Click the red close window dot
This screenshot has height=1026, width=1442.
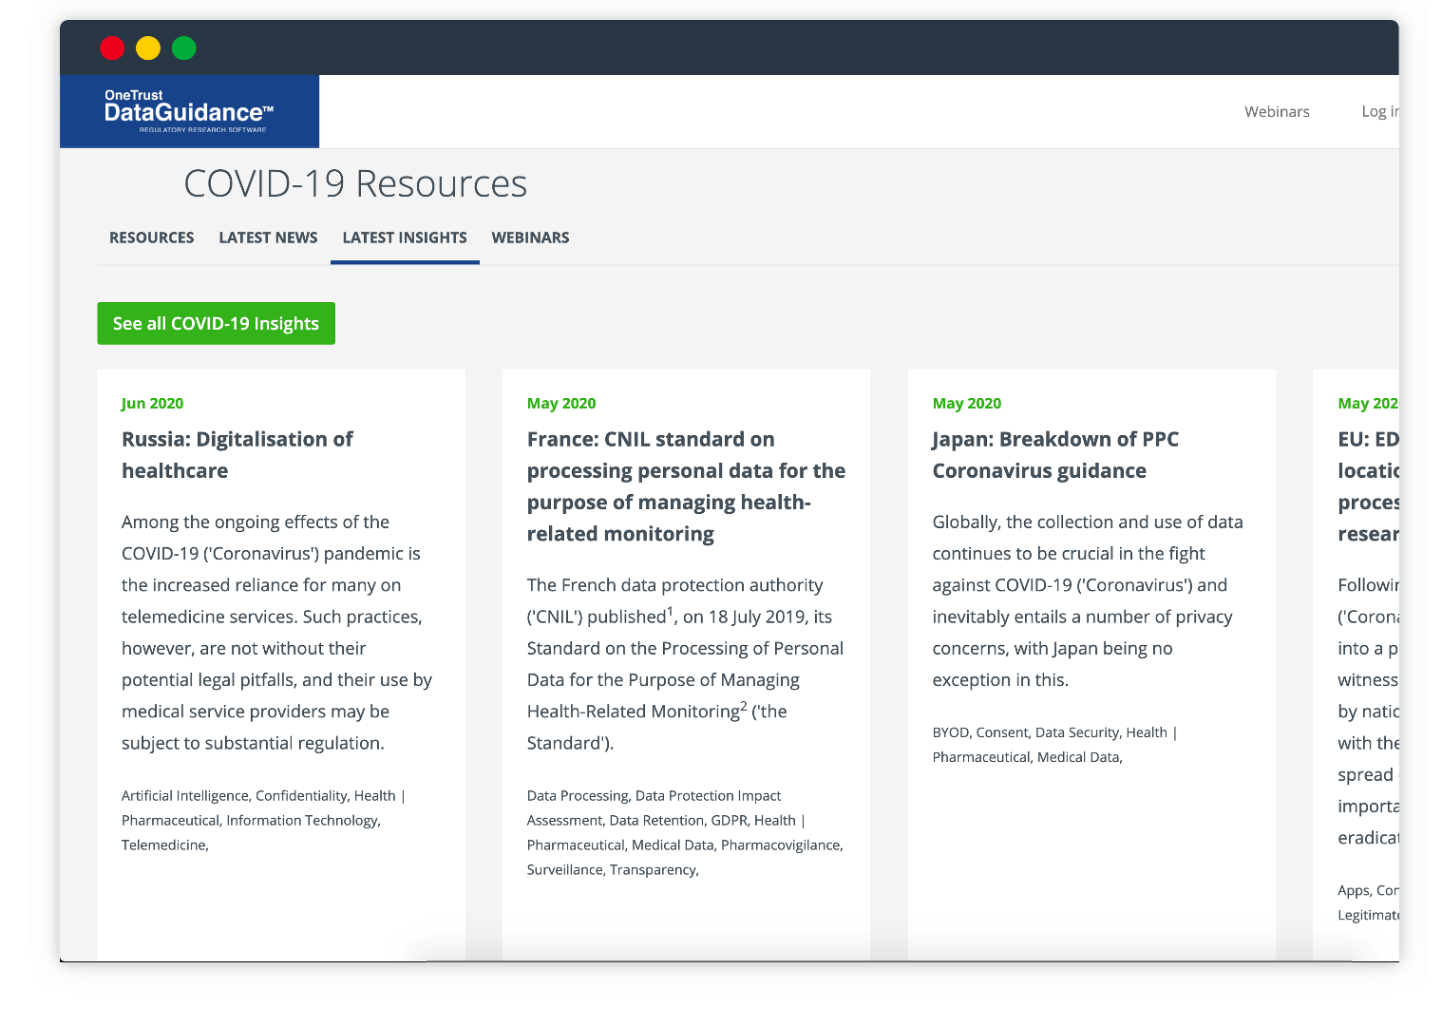[112, 48]
